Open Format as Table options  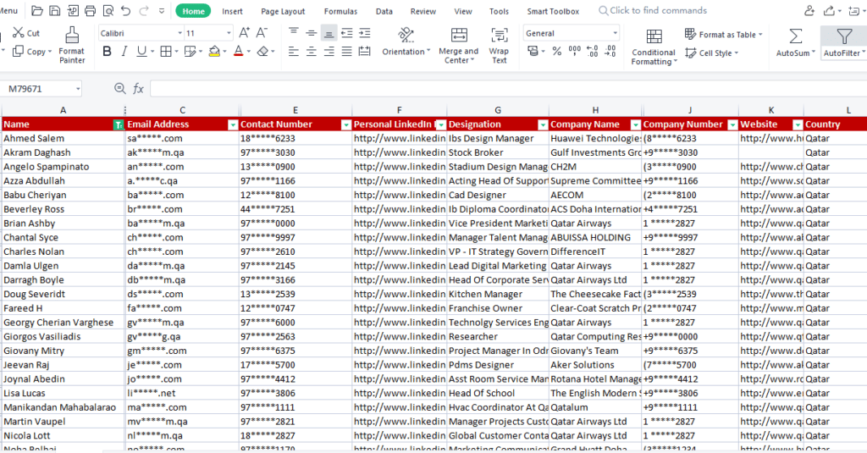(x=723, y=35)
